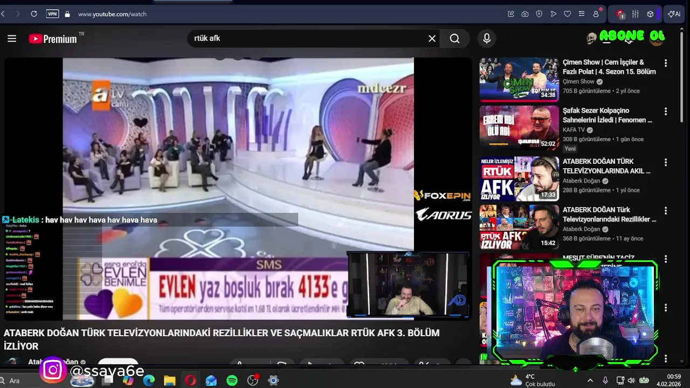
Task: Clear the search text with X
Action: tap(432, 38)
